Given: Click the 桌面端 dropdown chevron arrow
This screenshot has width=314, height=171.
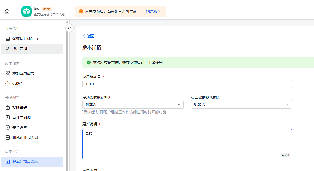Looking at the screenshot, I should (x=287, y=104).
